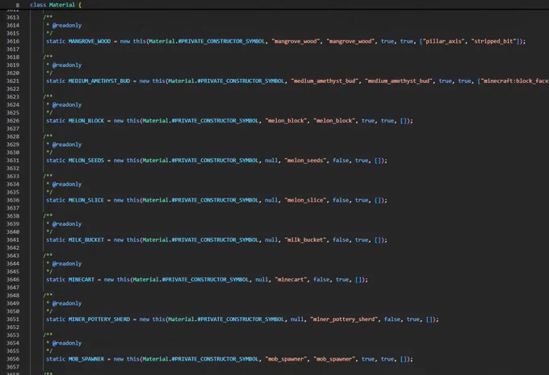This screenshot has width=549, height=375.
Task: Click the @readonly tag on line 3654
Action: pyautogui.click(x=67, y=344)
